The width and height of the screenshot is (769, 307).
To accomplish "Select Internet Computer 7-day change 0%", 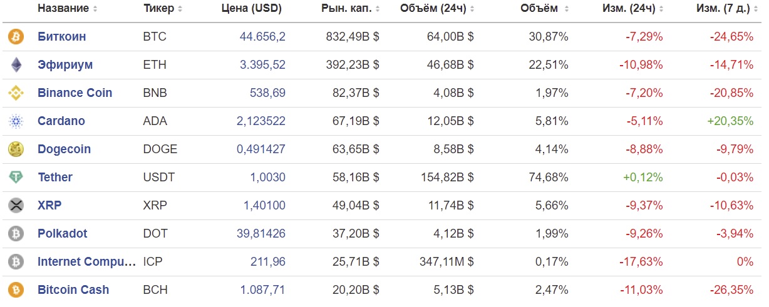I will coord(745,262).
